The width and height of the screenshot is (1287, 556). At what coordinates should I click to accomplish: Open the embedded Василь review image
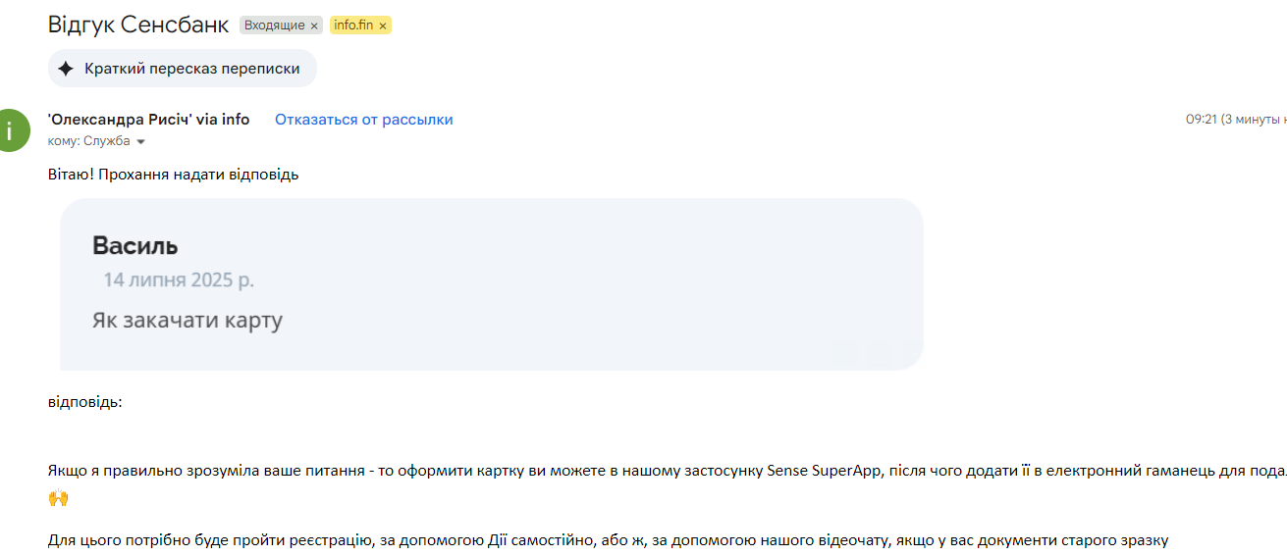(492, 284)
